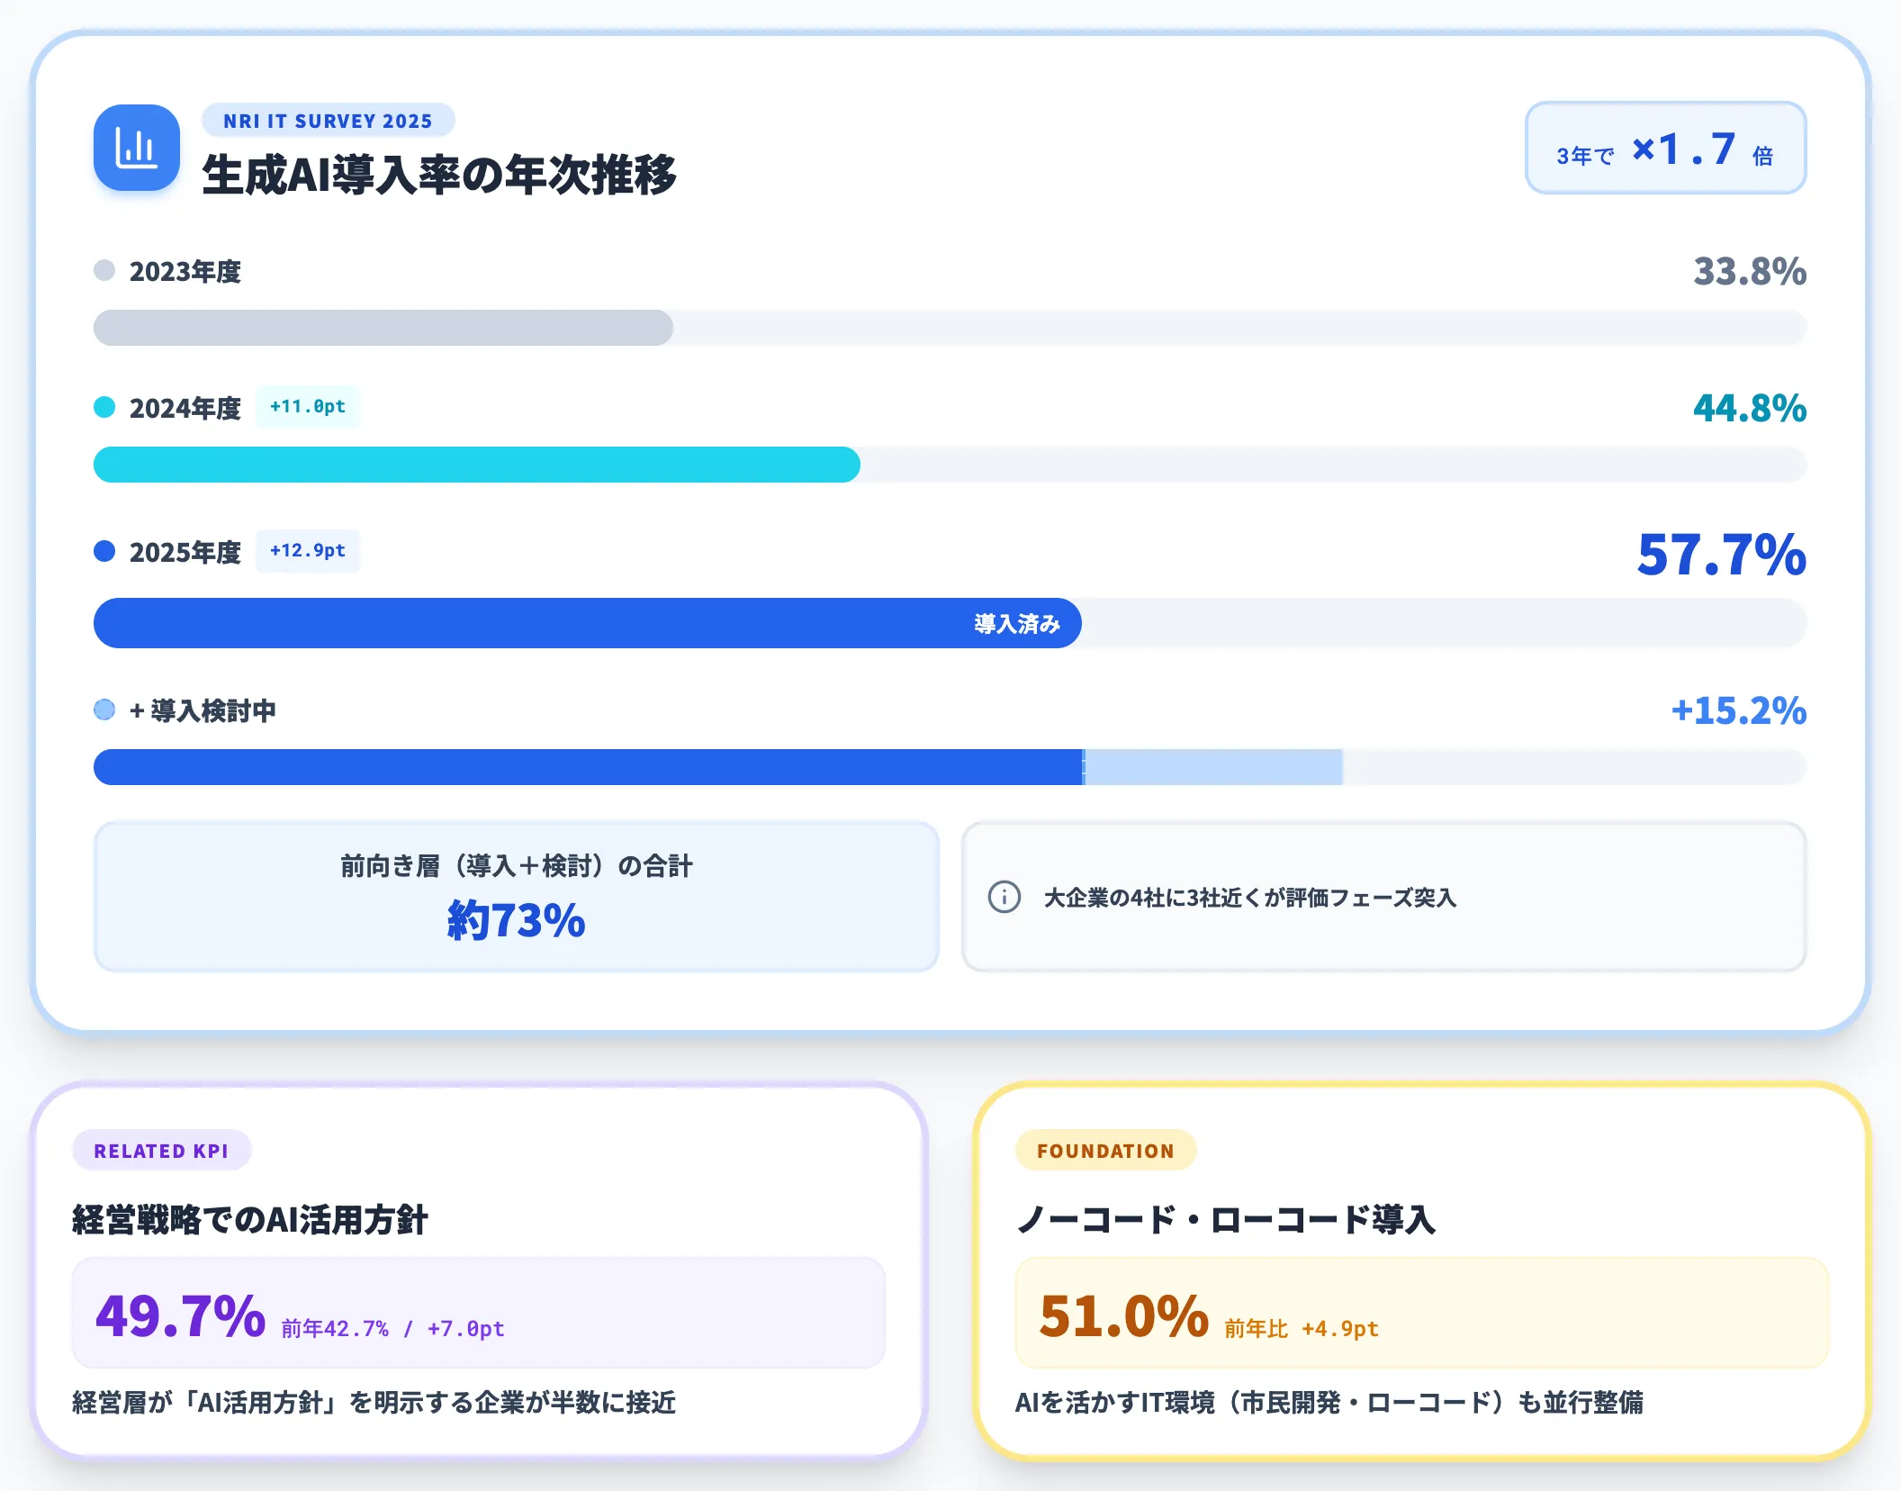The height and width of the screenshot is (1491, 1901).
Task: Click the 44.8% value
Action: (1750, 408)
